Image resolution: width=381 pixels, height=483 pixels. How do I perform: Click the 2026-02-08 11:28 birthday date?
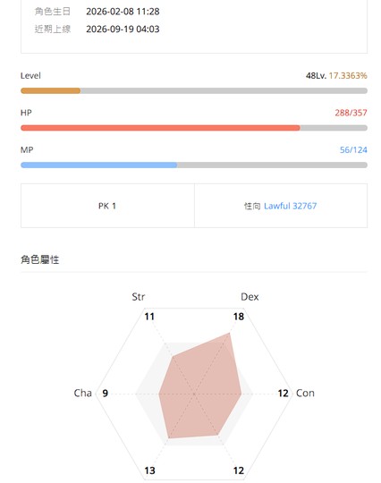[x=123, y=12]
